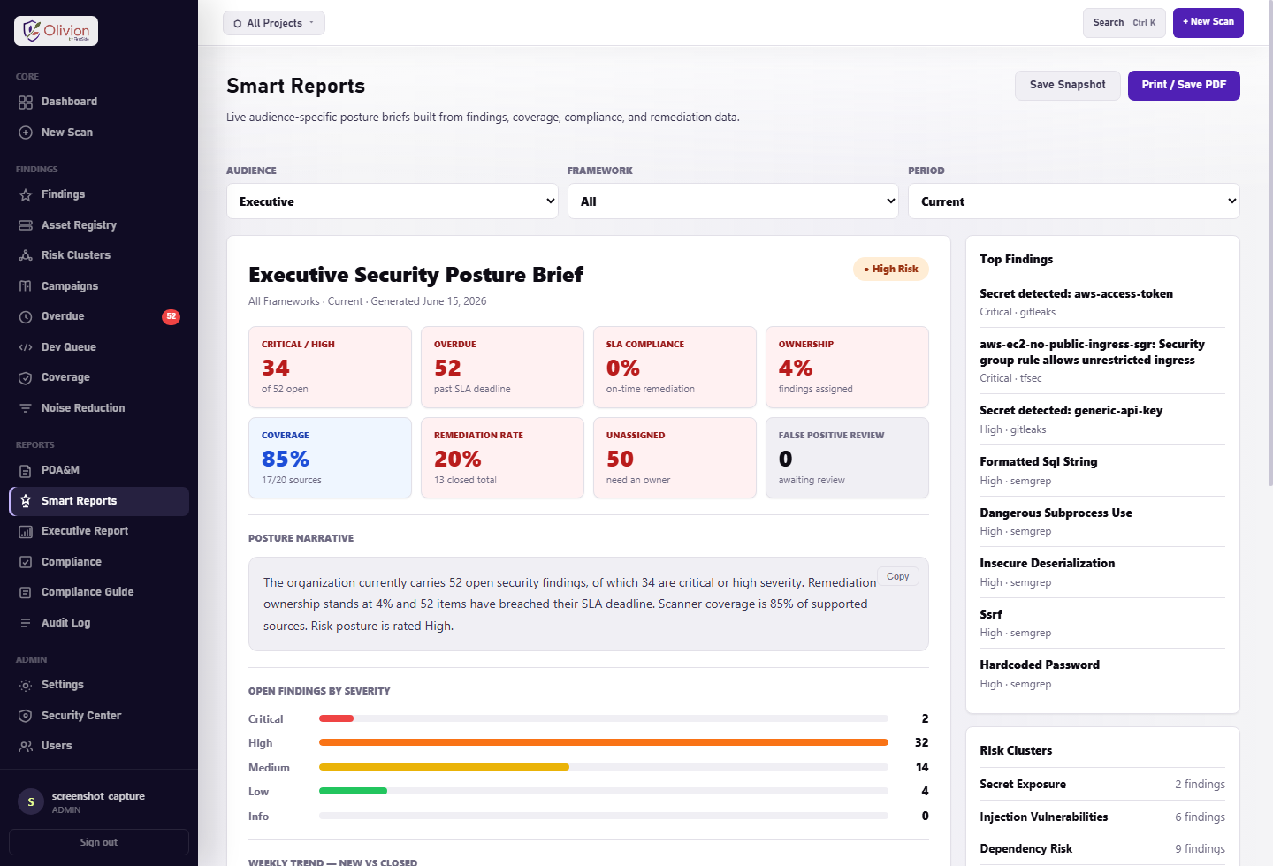The image size is (1273, 866).
Task: Open 'Secret detected: aws-access-token' finding
Action: (x=1102, y=302)
